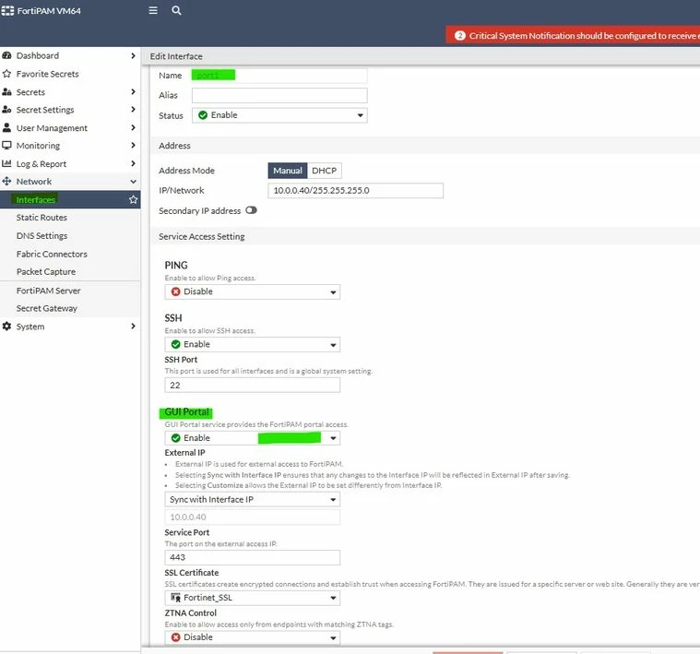Open the PING access dropdown
700x654 pixels.
click(x=252, y=291)
